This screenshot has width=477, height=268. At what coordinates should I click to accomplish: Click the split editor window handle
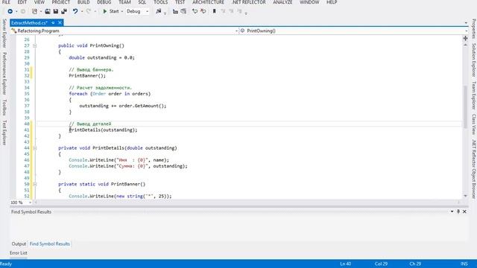465,38
